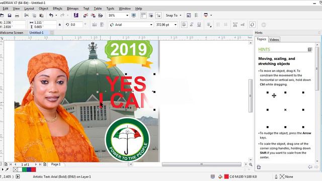Open the Layout menu
This screenshot has width=322, height=181.
tap(29, 9)
